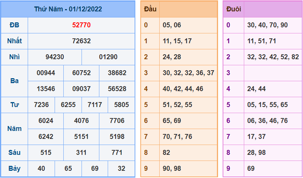The width and height of the screenshot is (303, 178).
Task: Click the 'Đuôi' column header
Action: 234,9
